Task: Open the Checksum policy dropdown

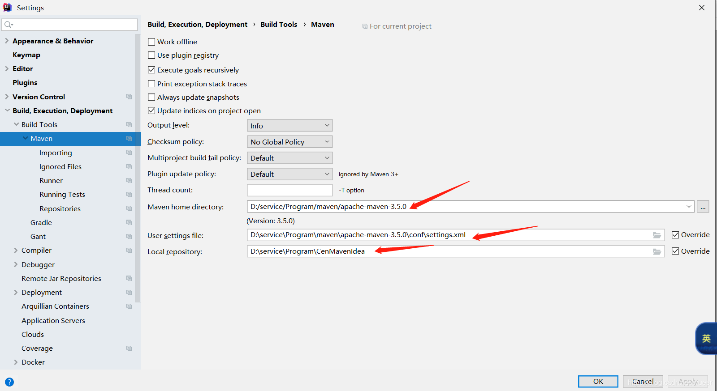Action: click(289, 142)
